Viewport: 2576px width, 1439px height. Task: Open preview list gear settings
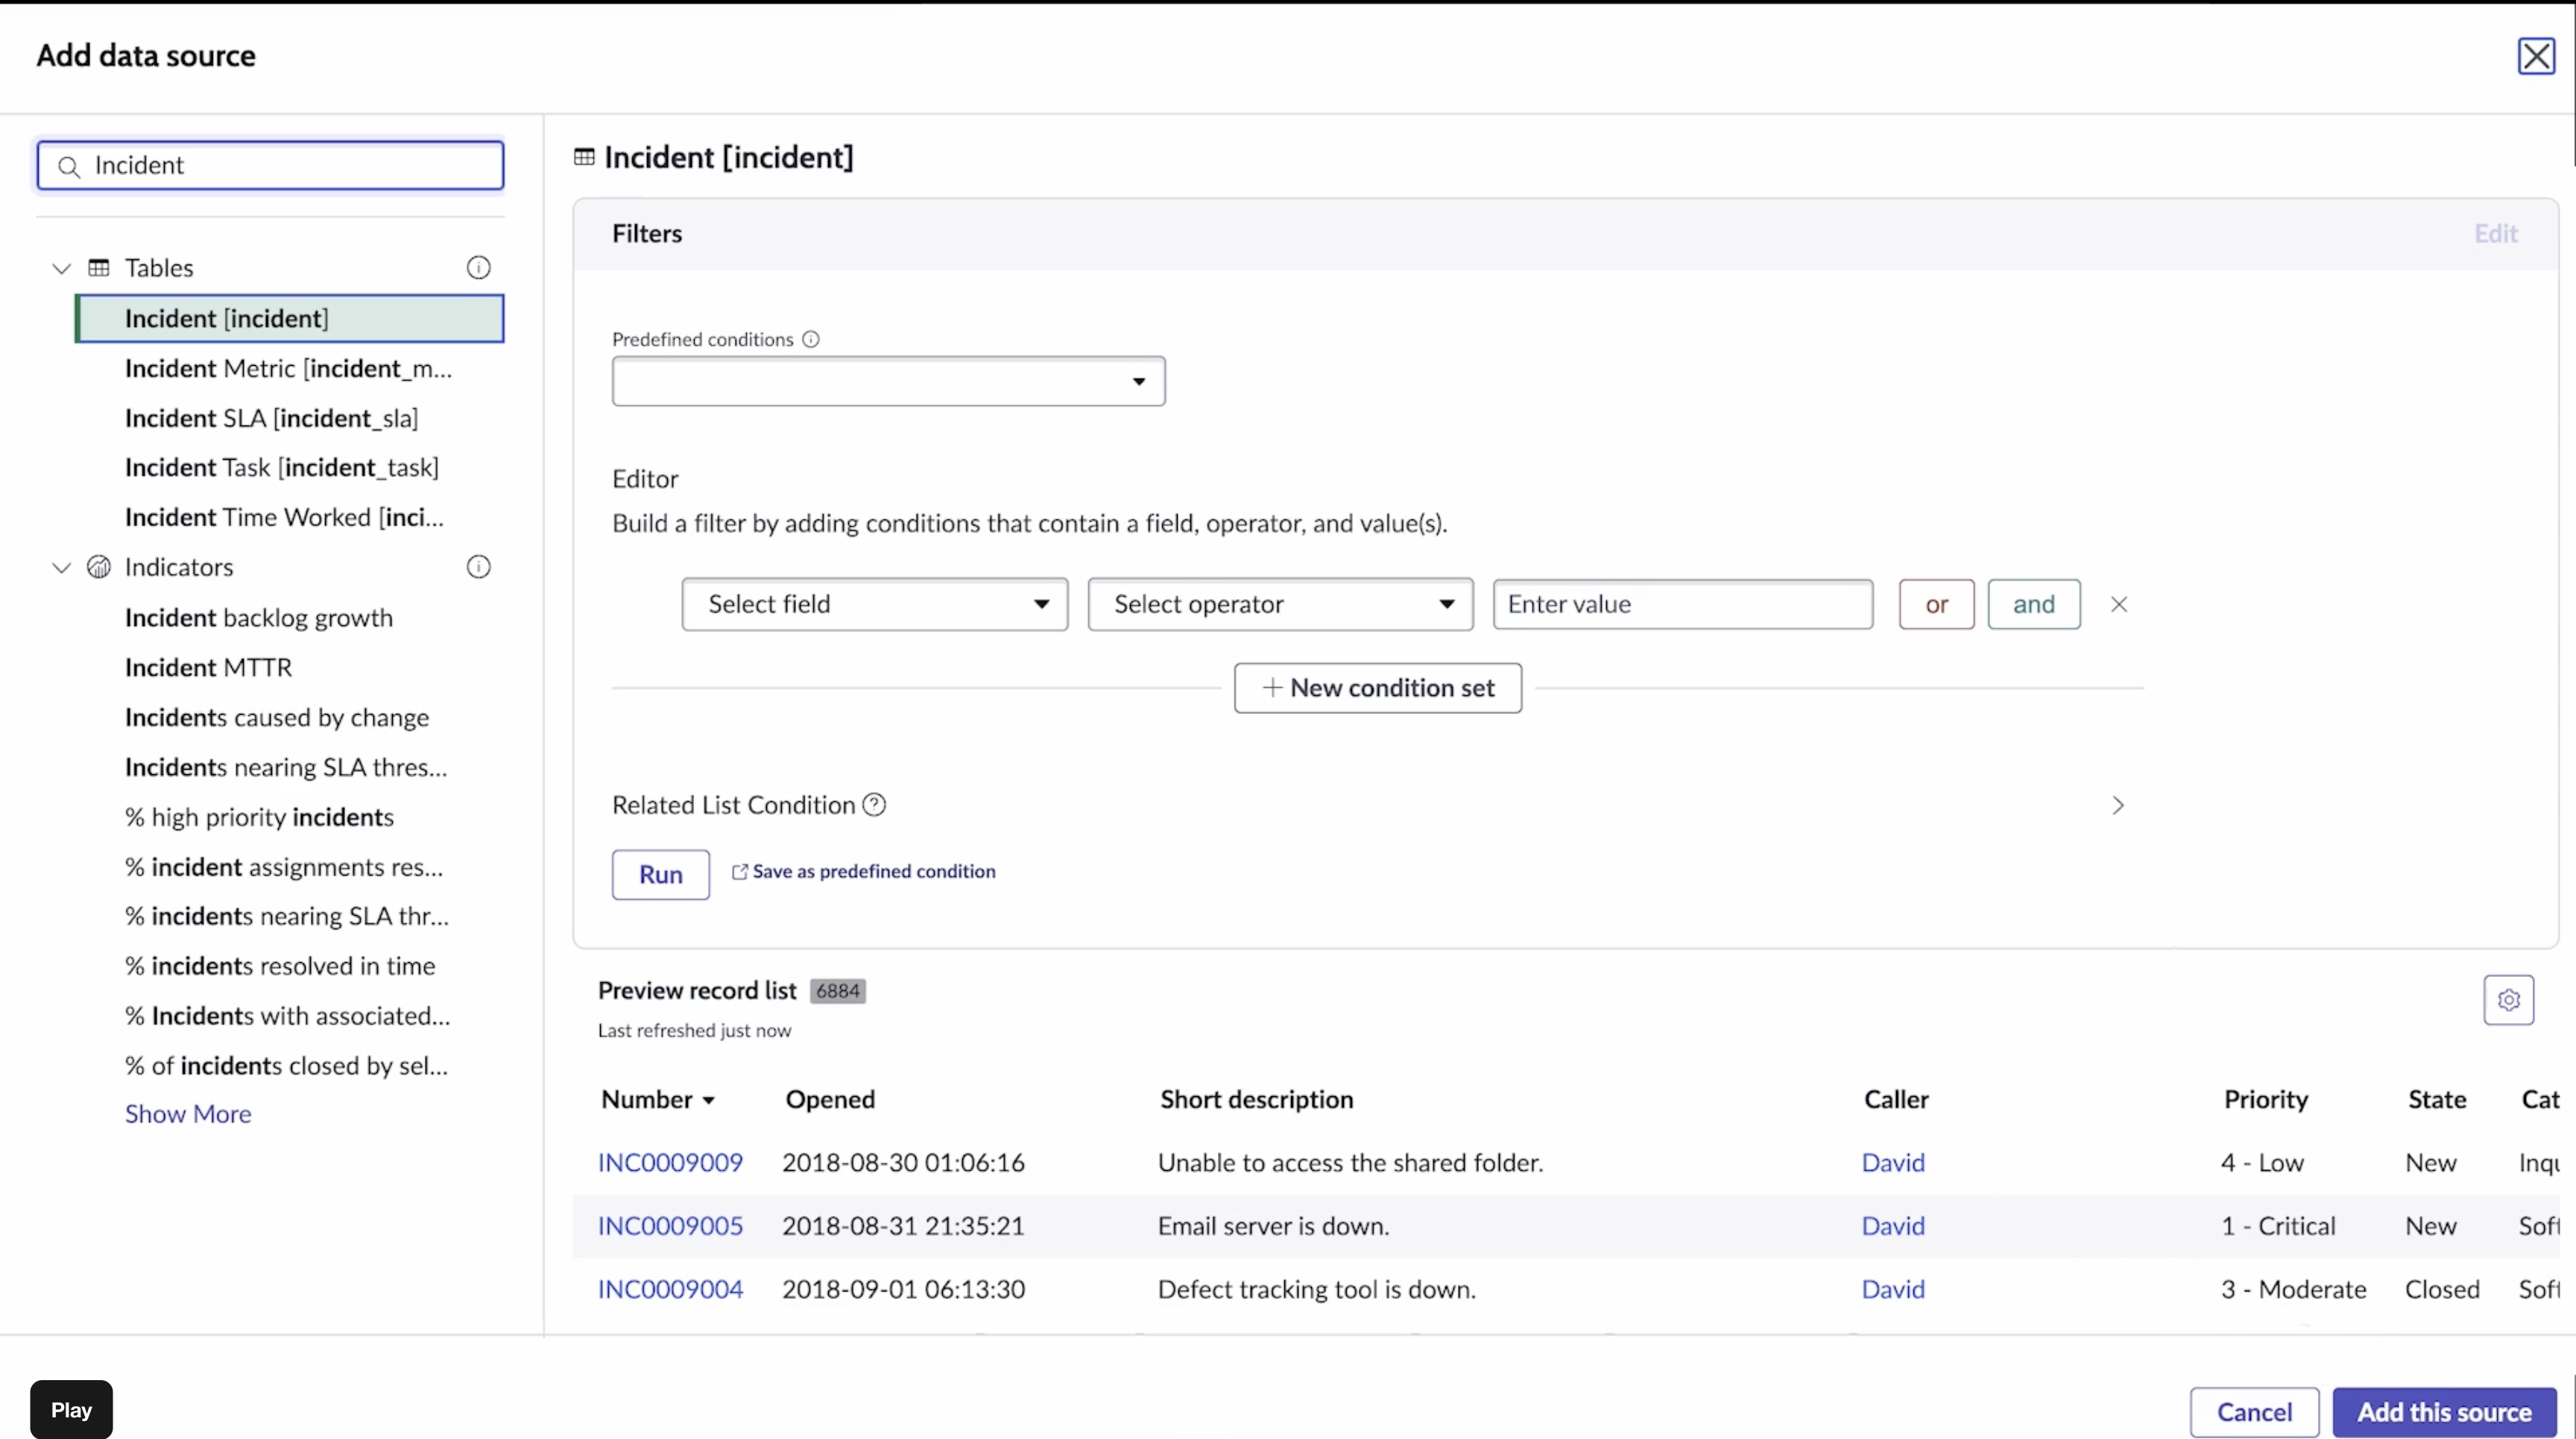[x=2508, y=1000]
